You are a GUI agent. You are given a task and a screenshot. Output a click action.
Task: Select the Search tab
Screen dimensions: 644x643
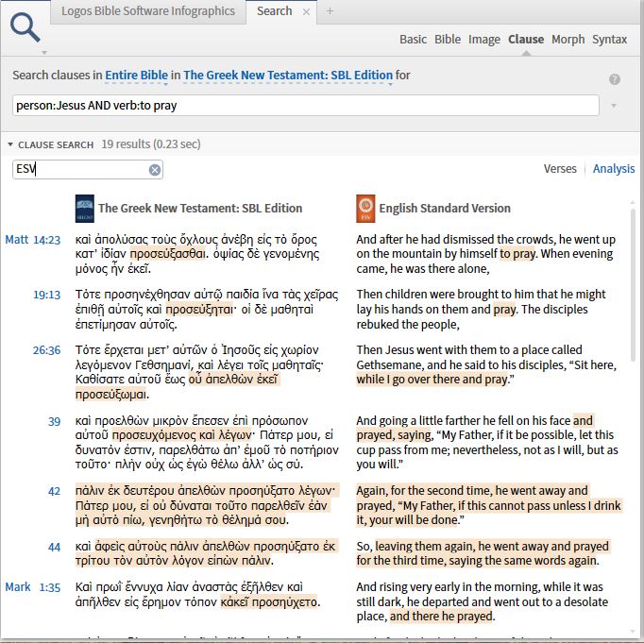pyautogui.click(x=275, y=11)
